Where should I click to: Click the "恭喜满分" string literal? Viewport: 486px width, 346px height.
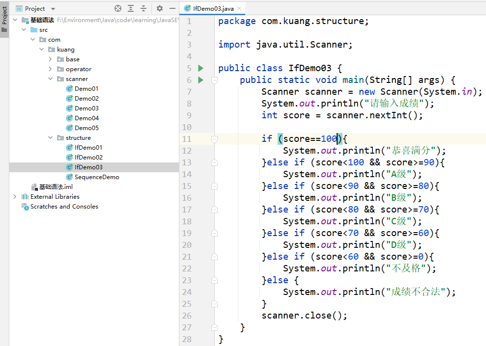point(411,150)
